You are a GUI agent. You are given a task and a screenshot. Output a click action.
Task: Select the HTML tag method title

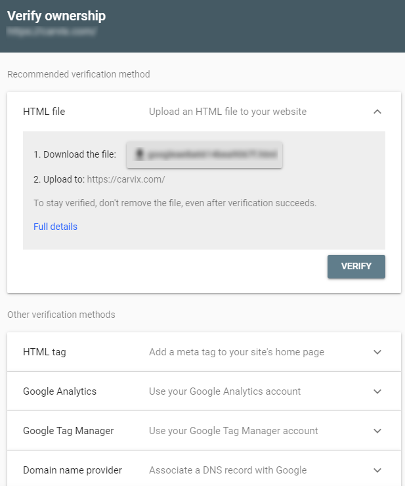tap(45, 352)
